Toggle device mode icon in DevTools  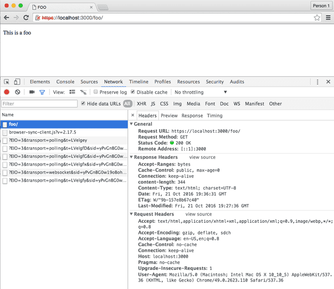click(x=17, y=82)
